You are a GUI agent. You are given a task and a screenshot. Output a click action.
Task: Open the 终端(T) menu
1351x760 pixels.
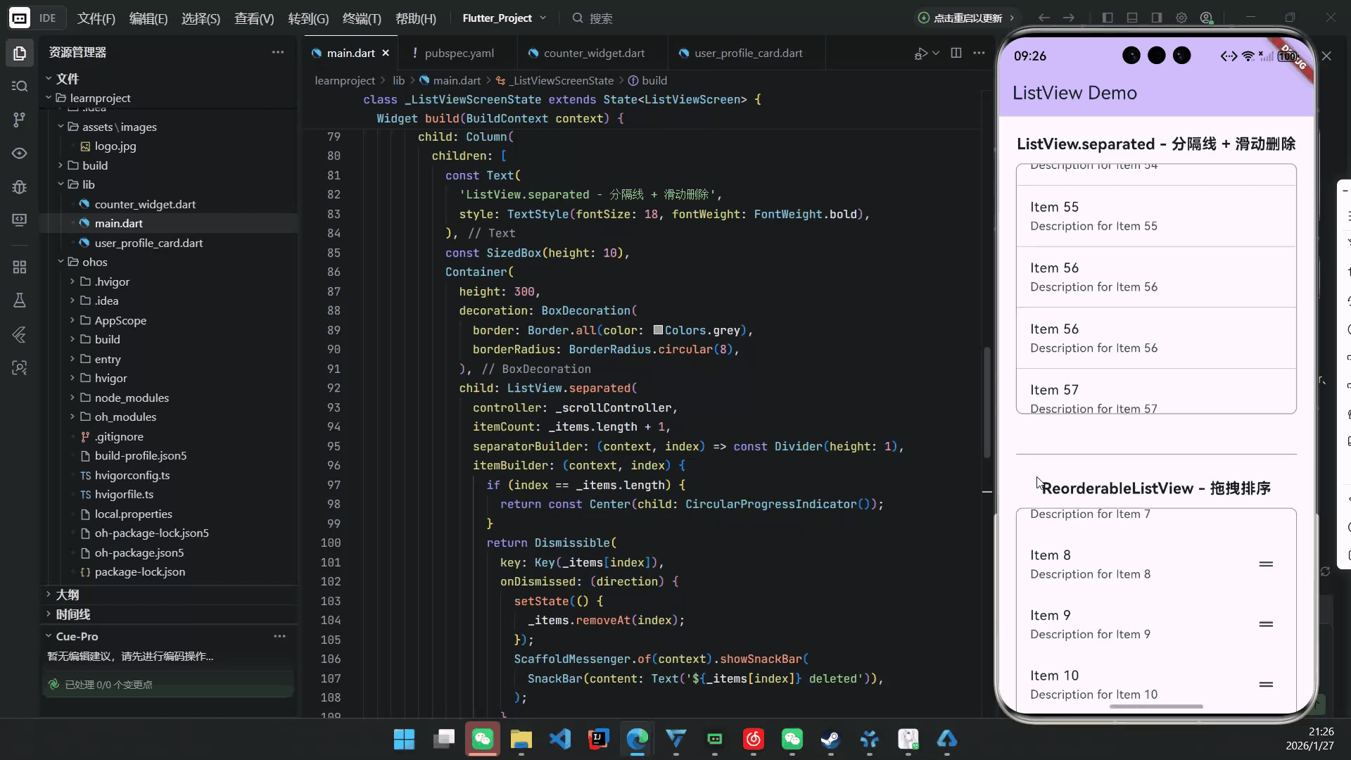coord(362,18)
